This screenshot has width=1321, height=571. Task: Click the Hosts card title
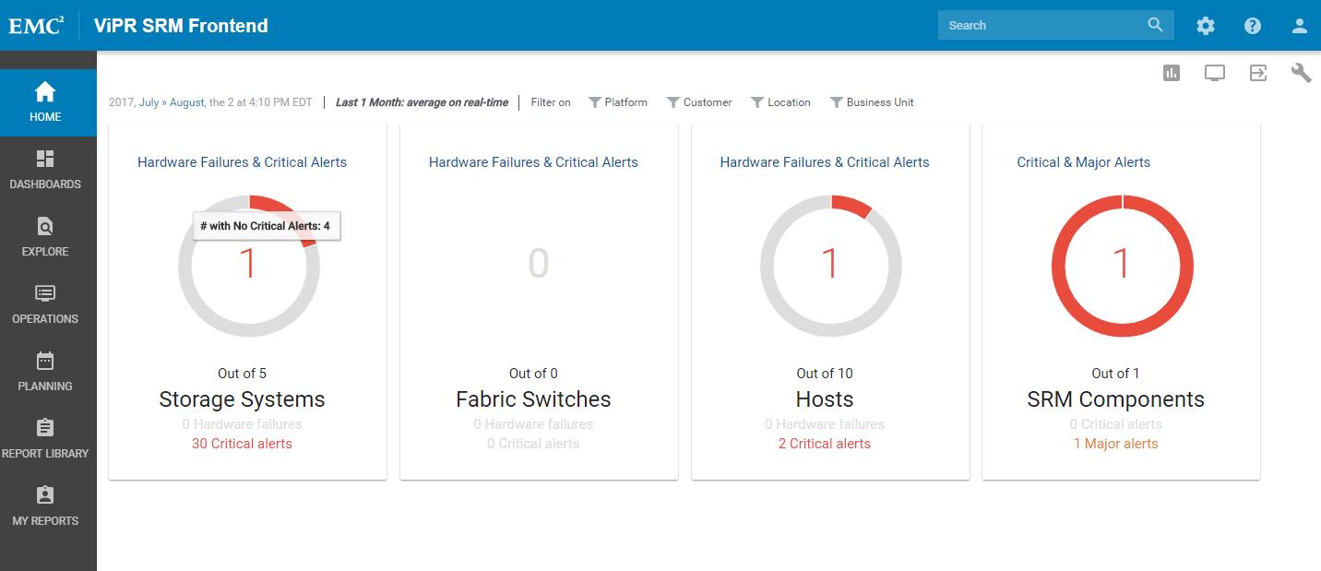tap(825, 399)
